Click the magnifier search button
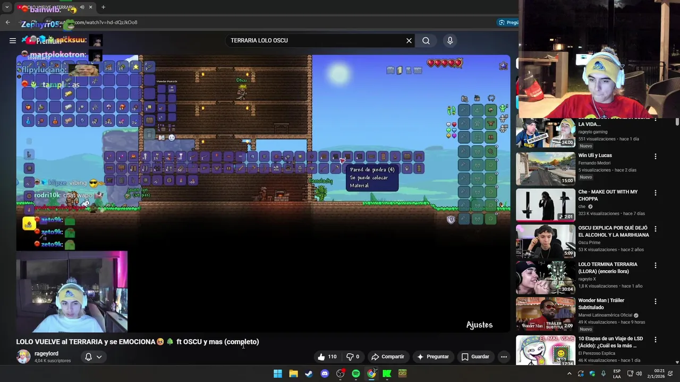The width and height of the screenshot is (680, 382). click(x=426, y=40)
